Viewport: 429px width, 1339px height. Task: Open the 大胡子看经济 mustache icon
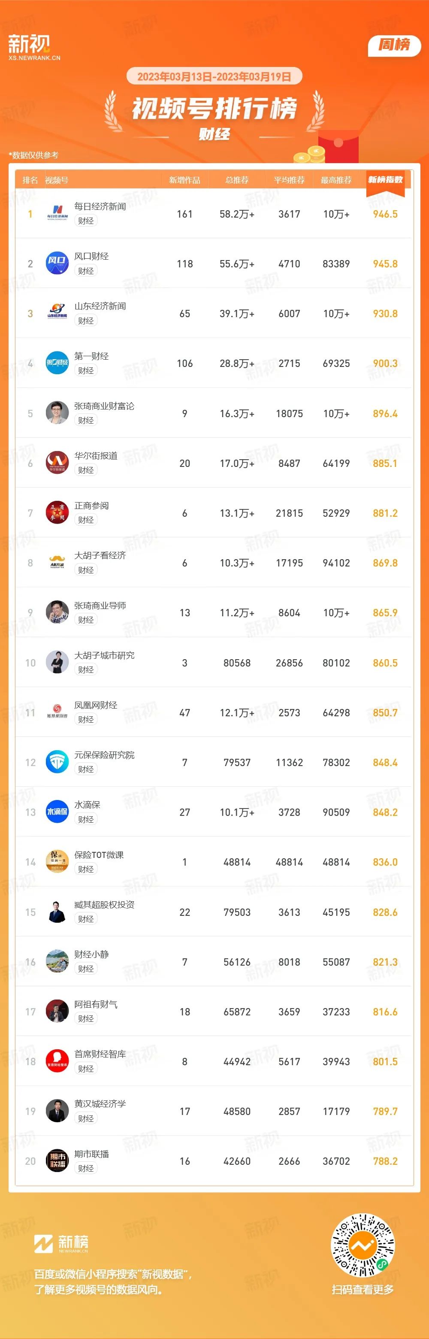click(x=57, y=563)
